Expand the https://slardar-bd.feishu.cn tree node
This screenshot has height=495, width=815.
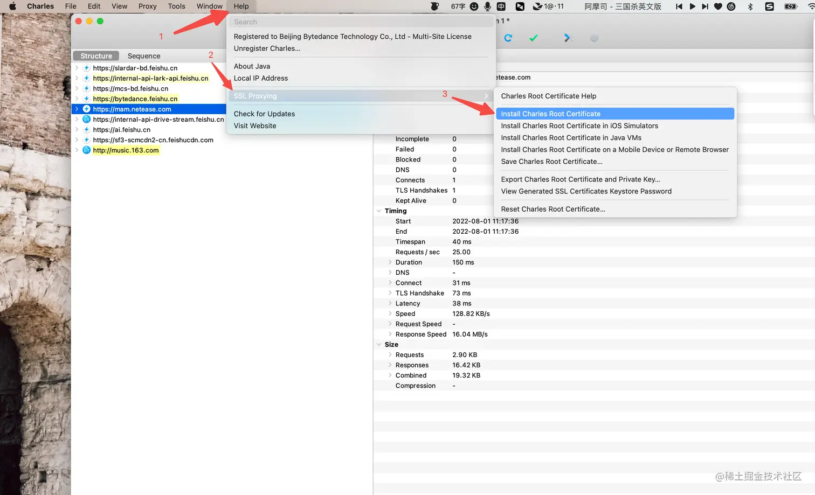click(77, 68)
